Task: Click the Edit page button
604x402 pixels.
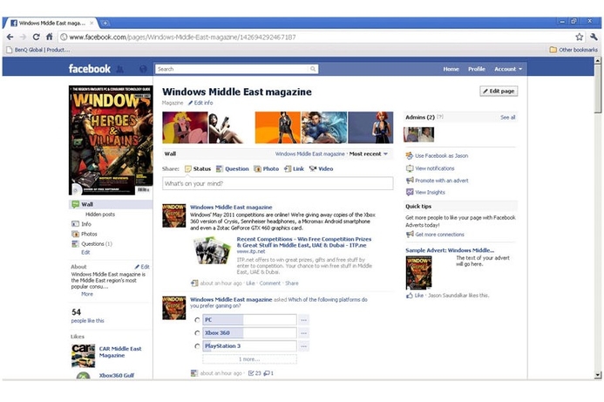Action: (499, 91)
